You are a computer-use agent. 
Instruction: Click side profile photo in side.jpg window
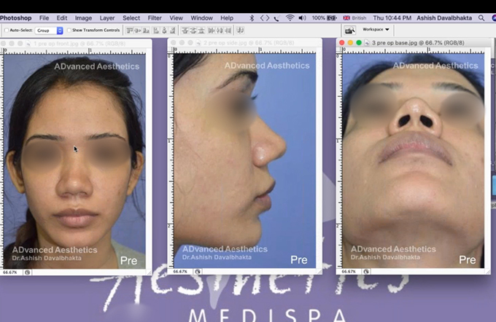click(x=245, y=160)
